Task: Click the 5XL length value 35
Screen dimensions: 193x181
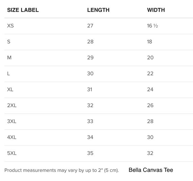Action: (x=90, y=153)
